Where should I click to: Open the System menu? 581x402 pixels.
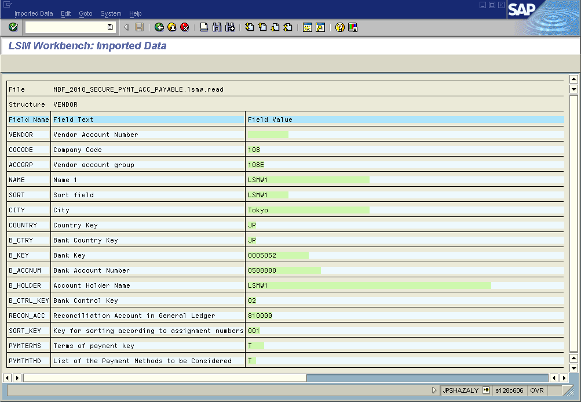tap(111, 13)
